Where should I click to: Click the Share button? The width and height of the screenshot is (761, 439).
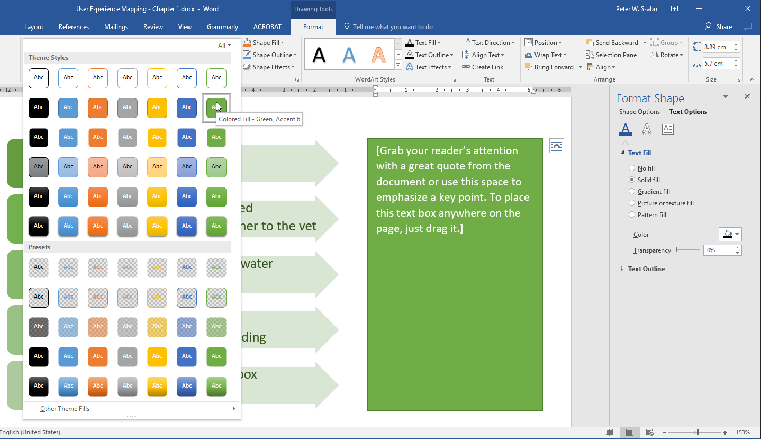[x=718, y=27]
